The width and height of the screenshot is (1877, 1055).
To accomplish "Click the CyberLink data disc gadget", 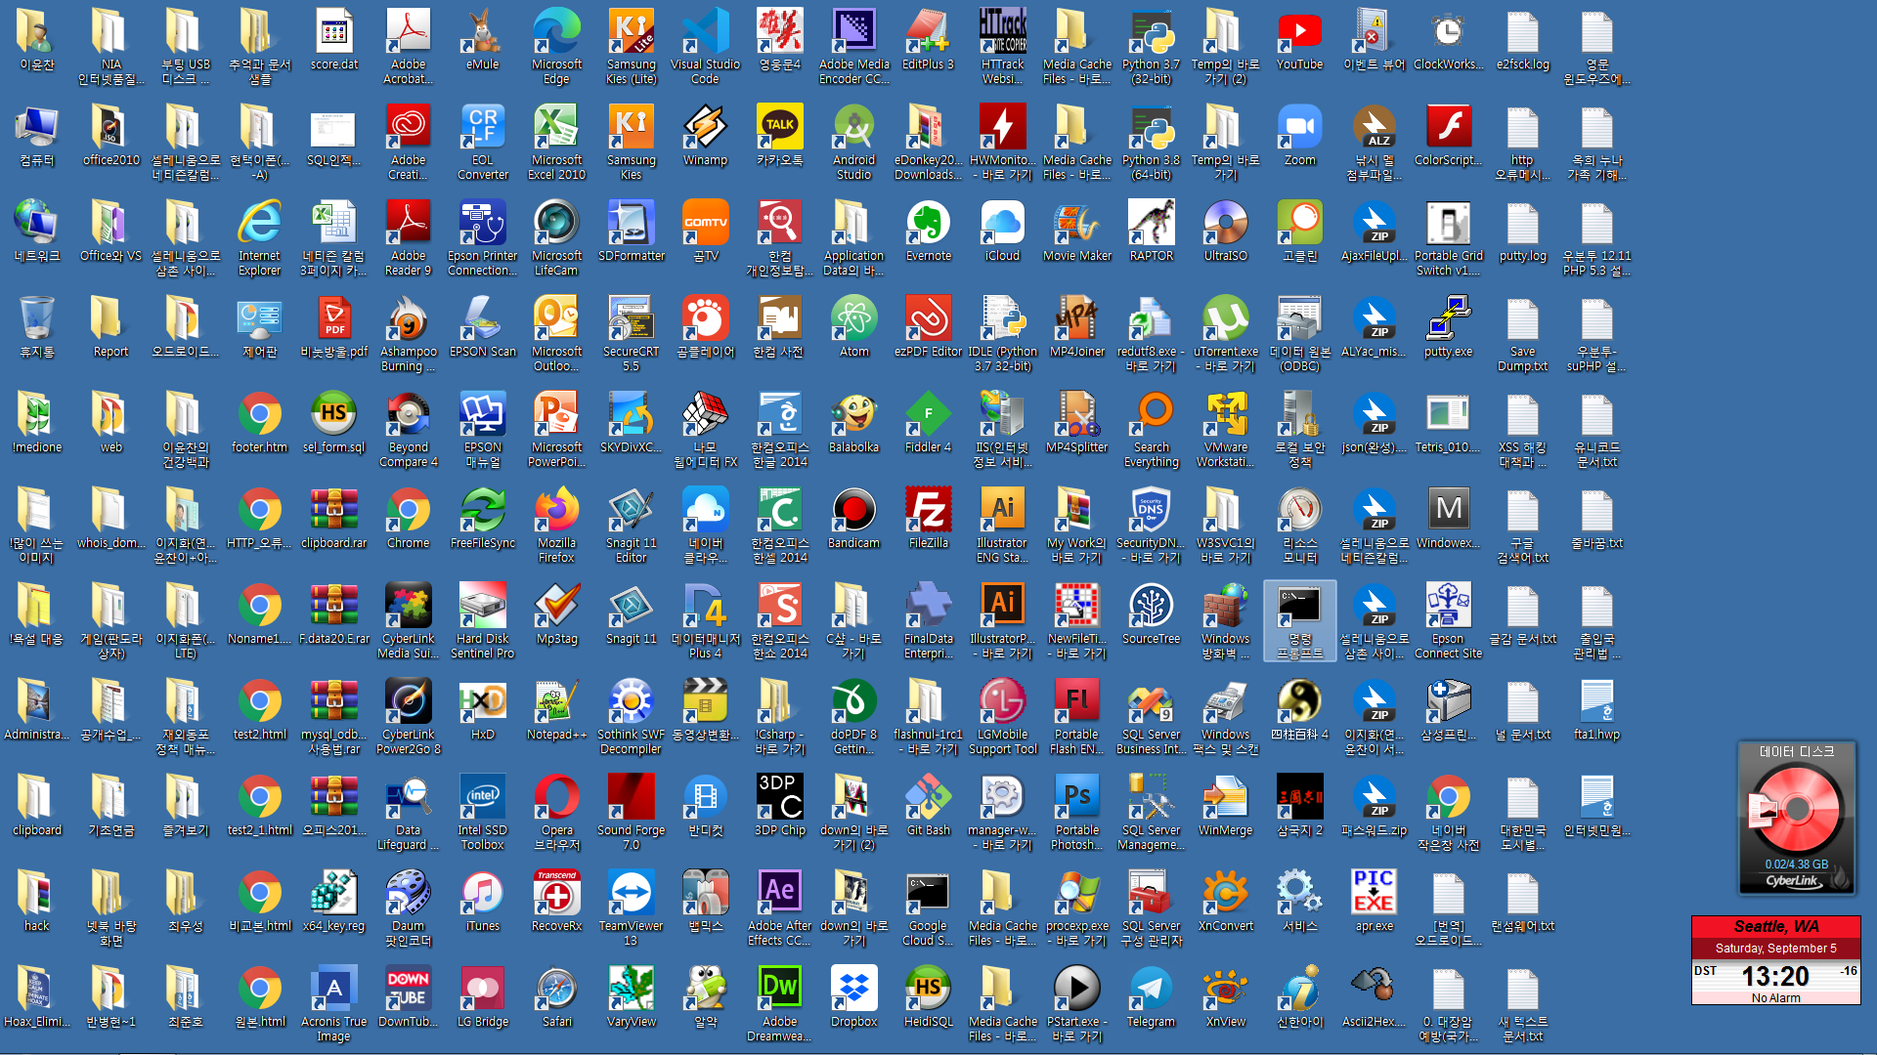I will coord(1797,819).
